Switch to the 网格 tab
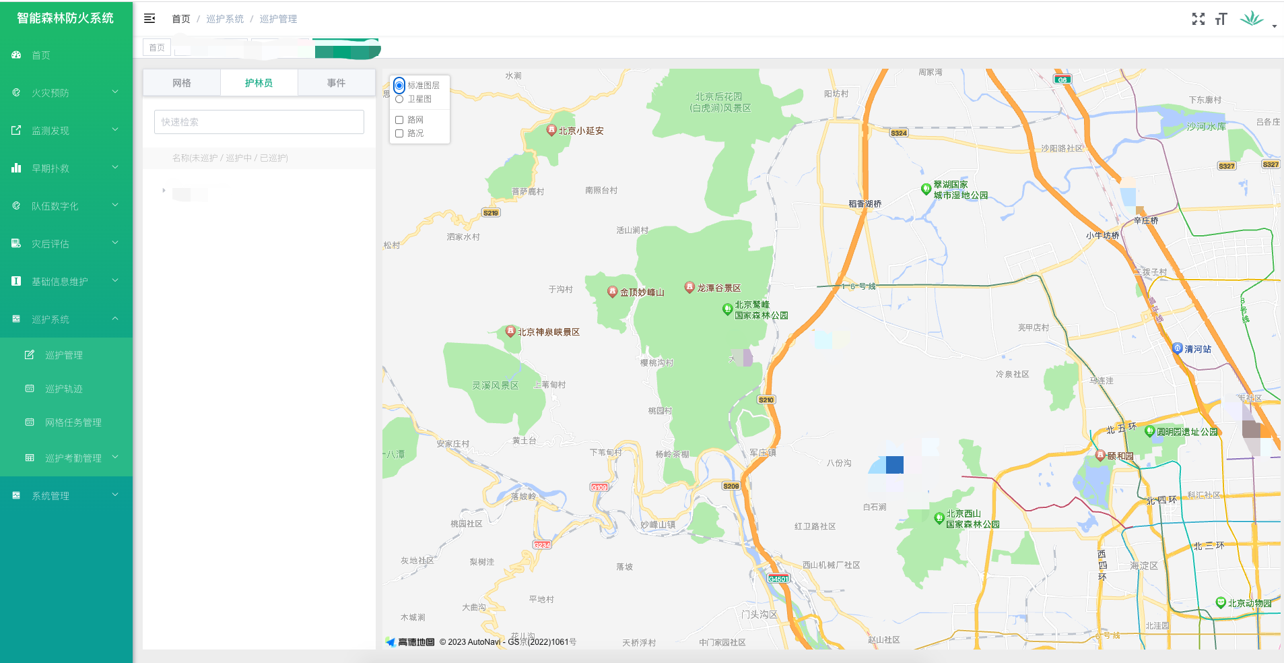This screenshot has width=1284, height=663. [182, 83]
